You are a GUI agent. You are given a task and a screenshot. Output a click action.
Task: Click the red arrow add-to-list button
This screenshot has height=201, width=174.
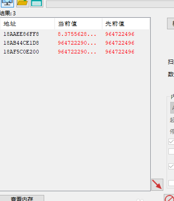(157, 185)
